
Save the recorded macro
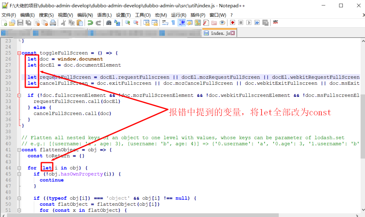tap(265, 23)
